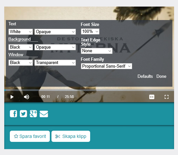
Task: Open Background color dropdown showing Black
Action: tap(21, 47)
